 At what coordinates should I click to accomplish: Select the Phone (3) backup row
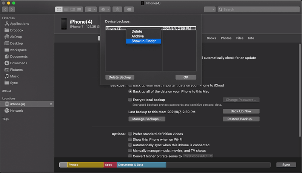[151, 28]
